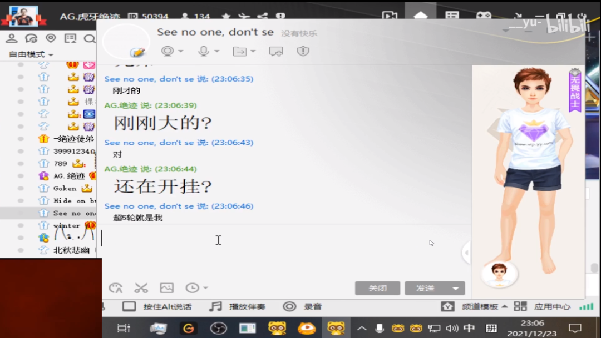This screenshot has width=601, height=338.
Task: Open the gamepad icon in top bar
Action: pyautogui.click(x=484, y=16)
